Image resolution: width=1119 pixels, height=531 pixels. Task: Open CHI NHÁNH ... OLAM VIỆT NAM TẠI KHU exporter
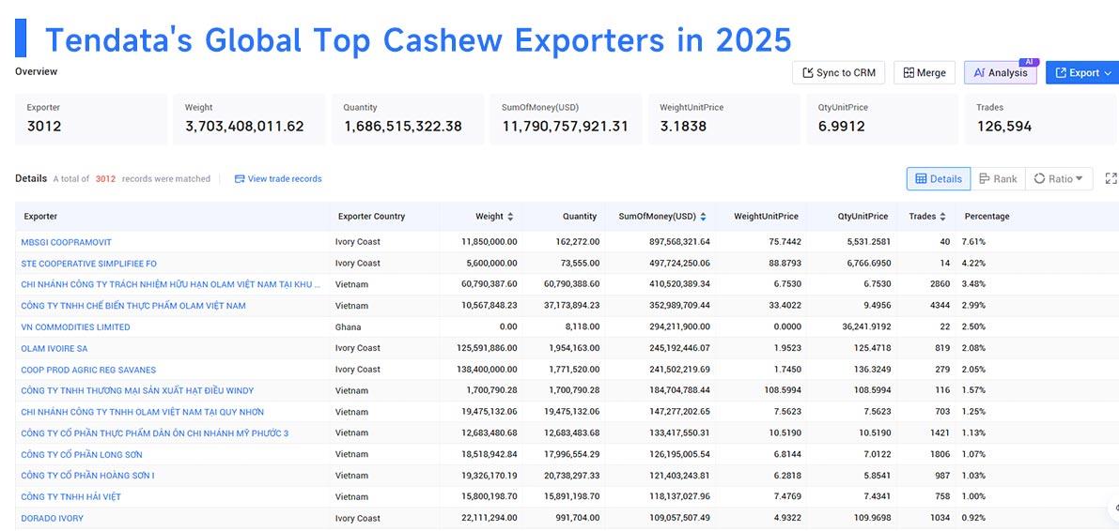[x=171, y=284]
